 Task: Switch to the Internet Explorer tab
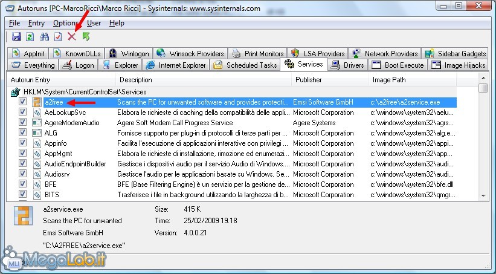coord(176,65)
